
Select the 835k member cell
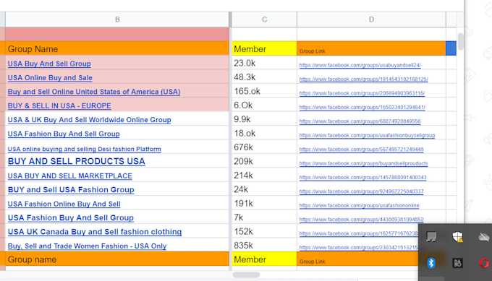[x=264, y=246]
